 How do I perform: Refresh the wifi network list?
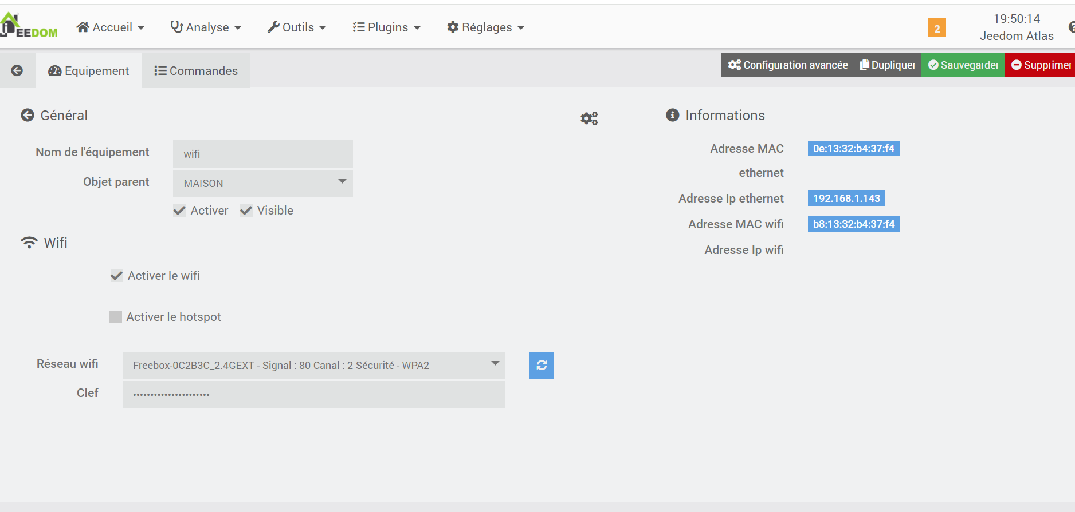[x=541, y=366]
